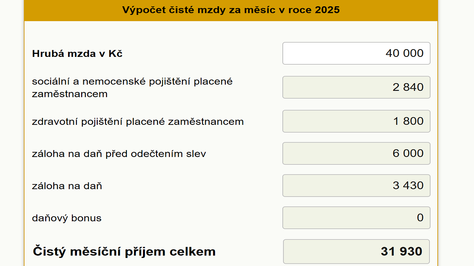Click the zdravotní pojištění field

coord(356,121)
